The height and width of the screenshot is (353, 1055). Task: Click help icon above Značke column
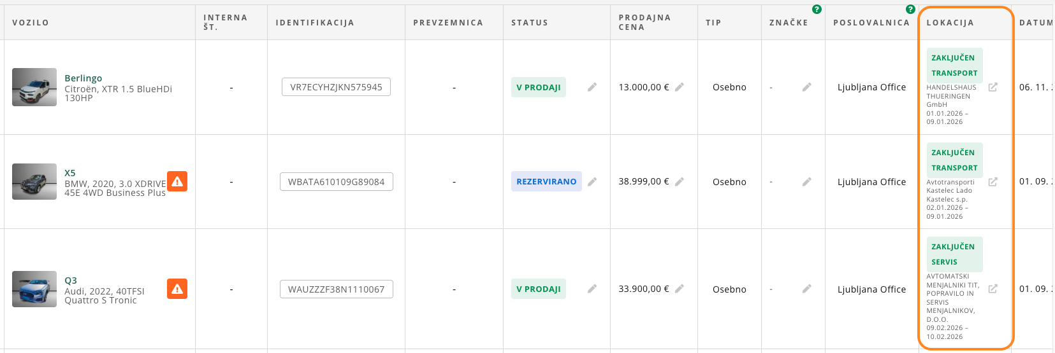click(x=817, y=10)
